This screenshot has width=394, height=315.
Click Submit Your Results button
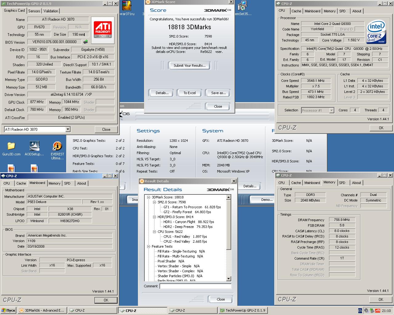pyautogui.click(x=189, y=66)
